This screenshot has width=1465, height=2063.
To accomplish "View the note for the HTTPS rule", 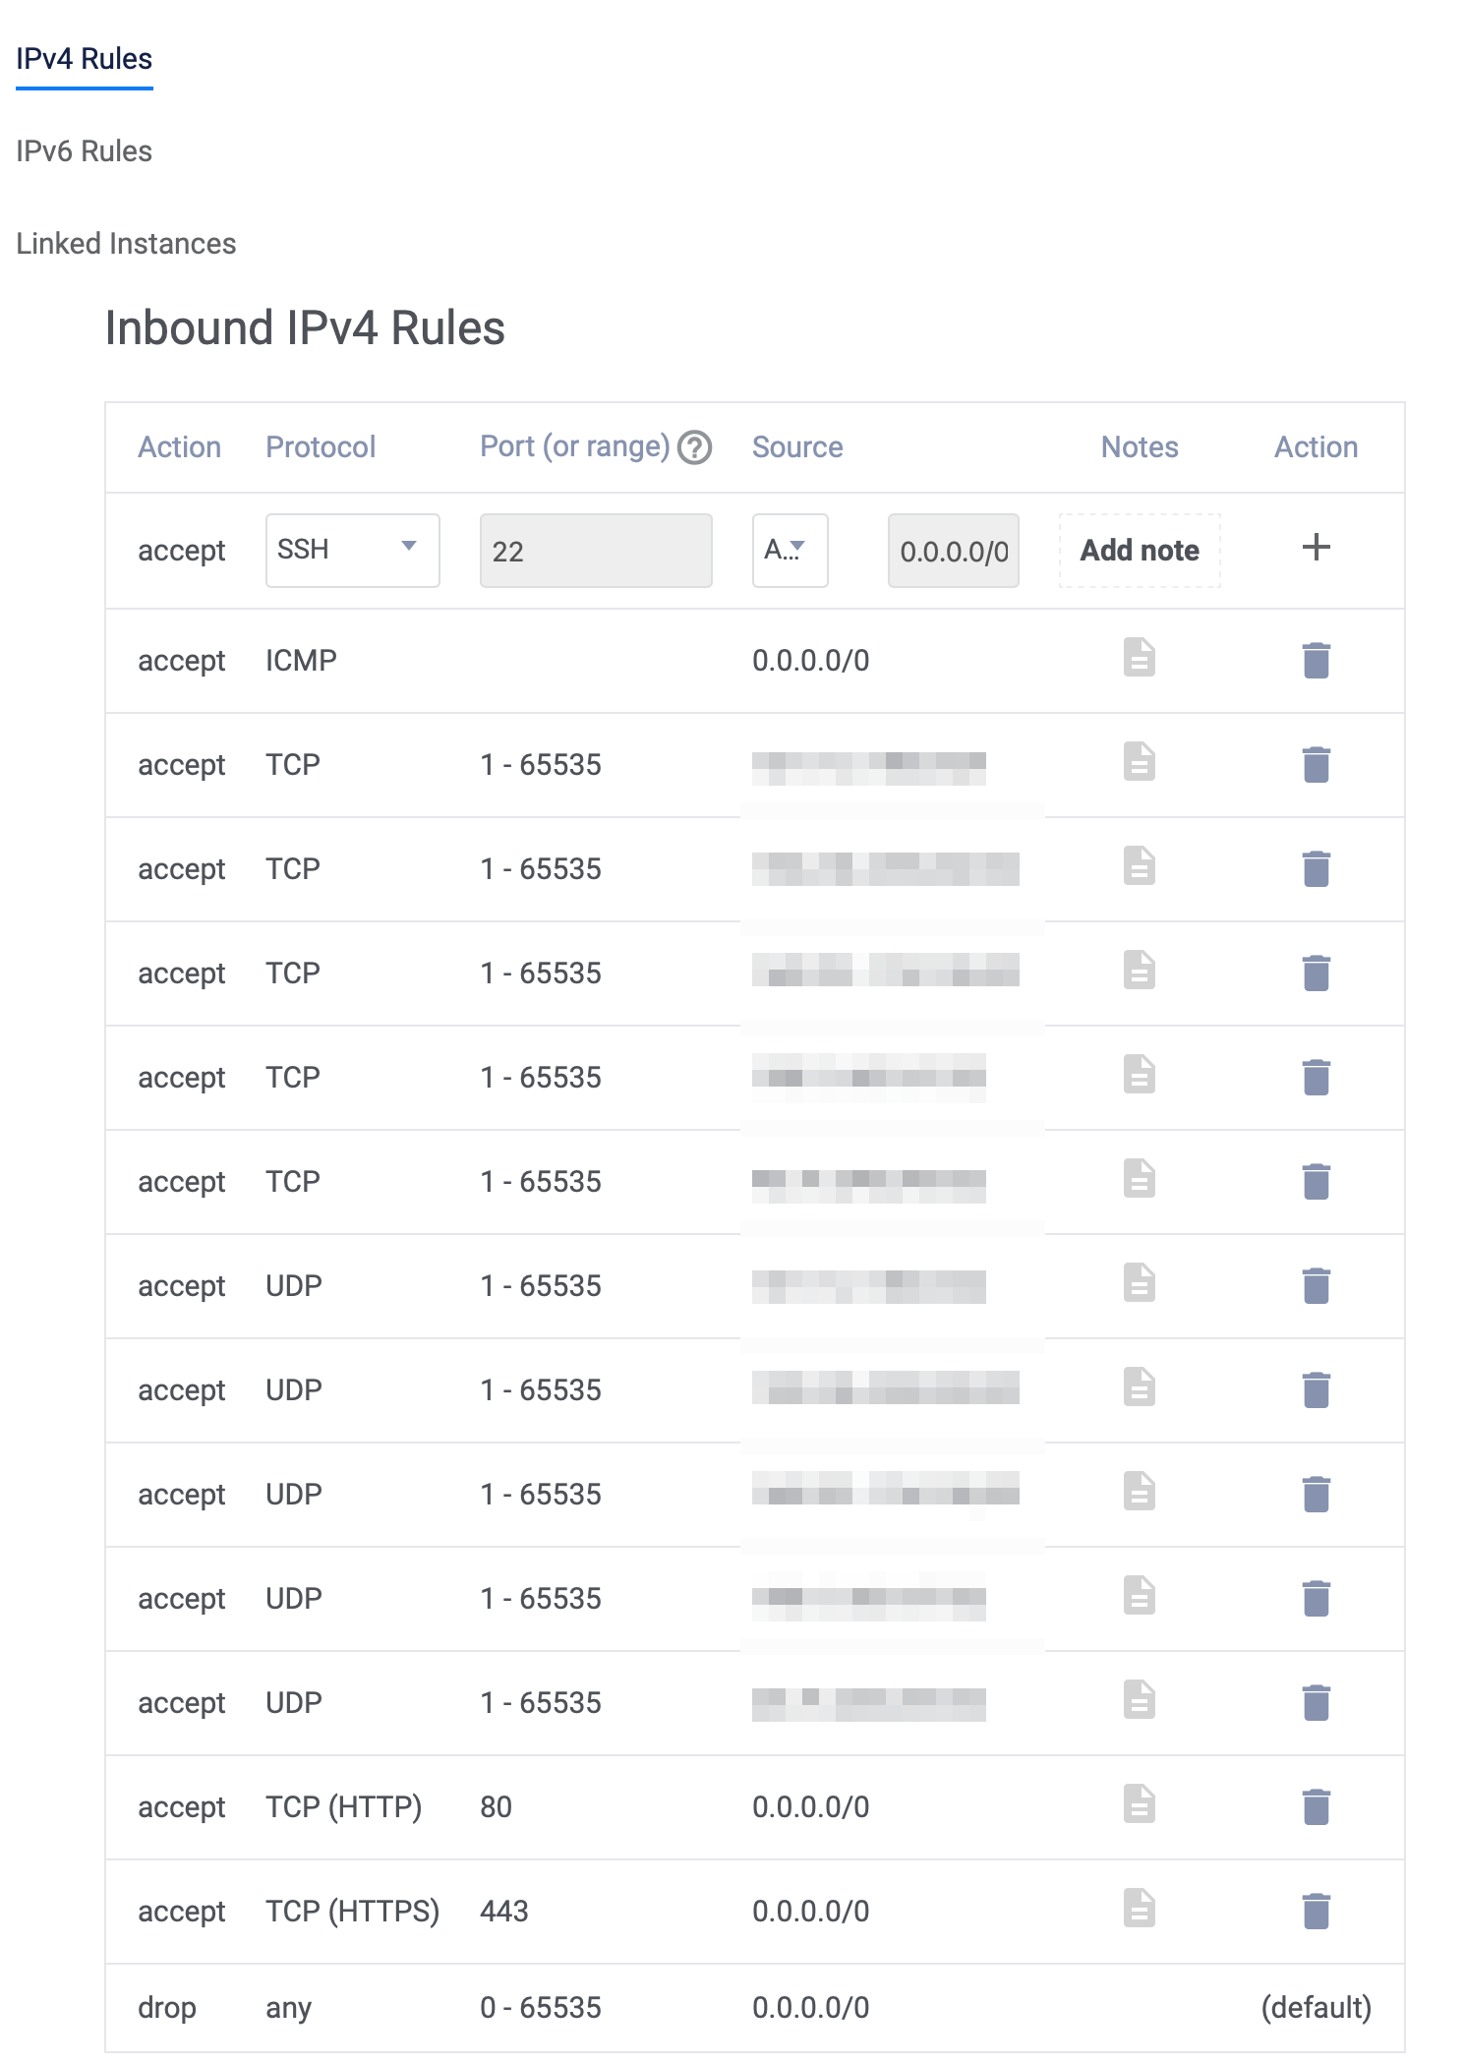I will pyautogui.click(x=1139, y=1910).
